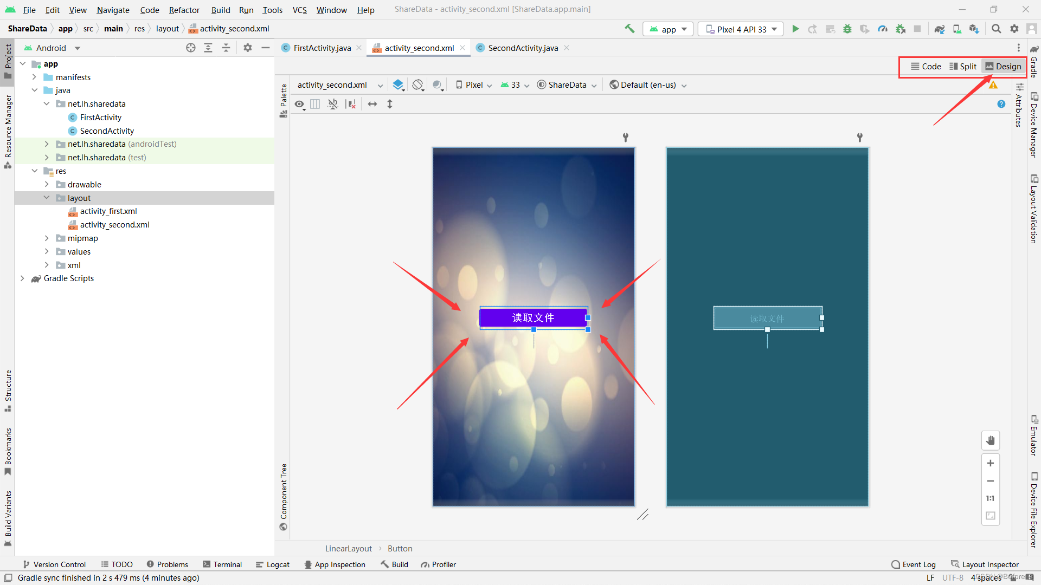Select the Pan hand tool
The image size is (1041, 585).
[990, 440]
